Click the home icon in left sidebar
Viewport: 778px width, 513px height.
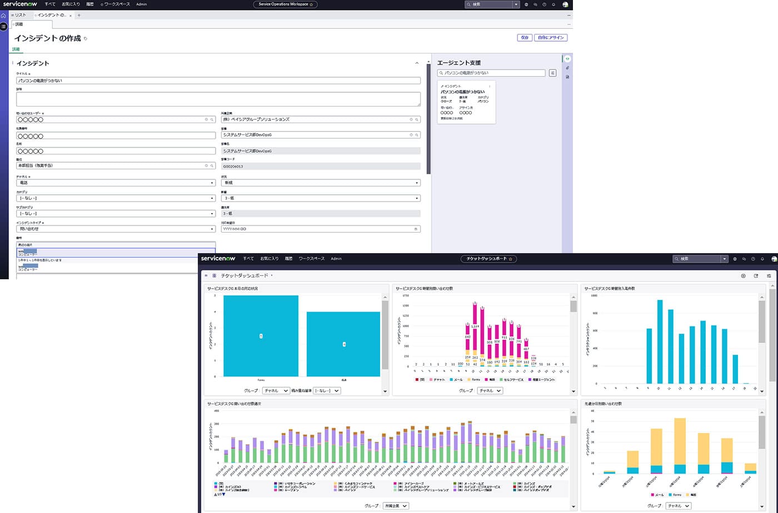[3, 16]
